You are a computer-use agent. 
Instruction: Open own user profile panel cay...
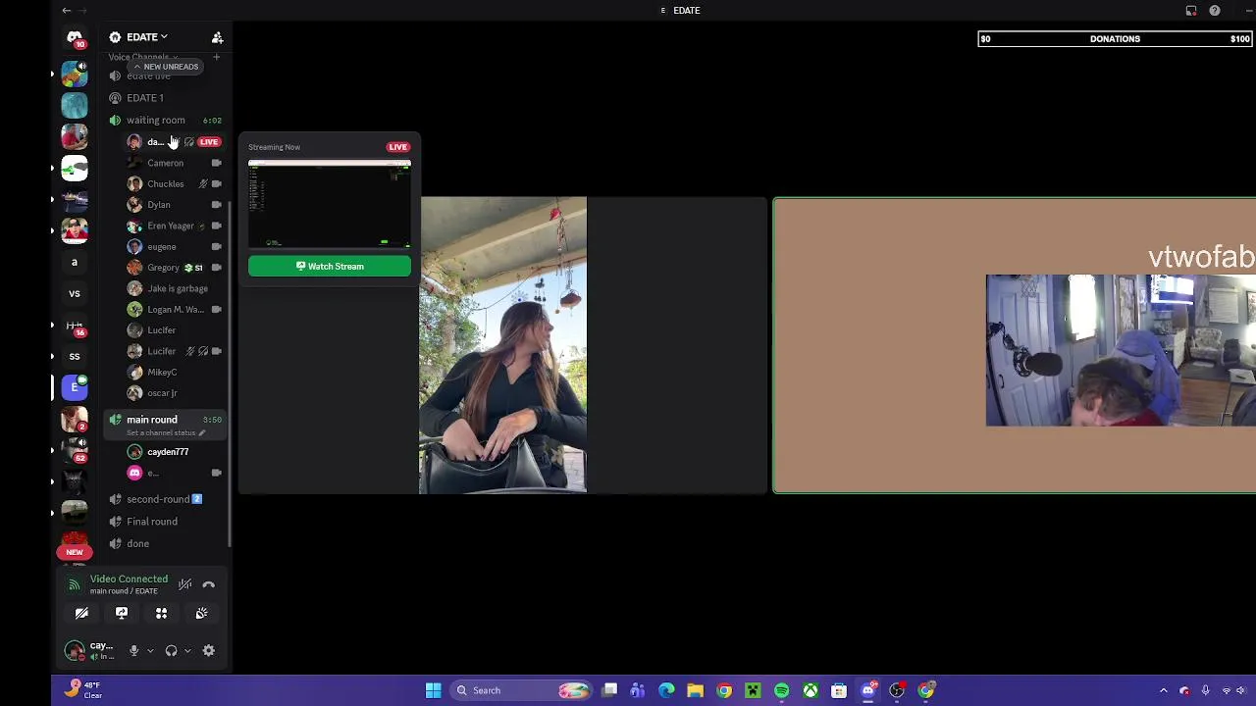[x=91, y=650]
